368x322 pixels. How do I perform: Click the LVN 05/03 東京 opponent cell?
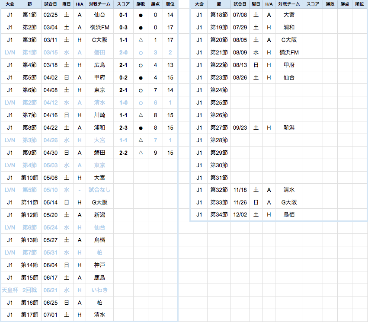tap(99, 166)
